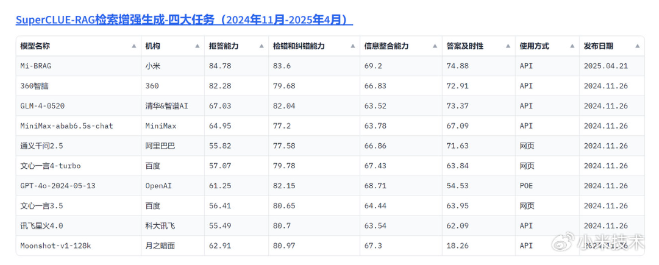Click the 拒答能力 header text

point(224,46)
